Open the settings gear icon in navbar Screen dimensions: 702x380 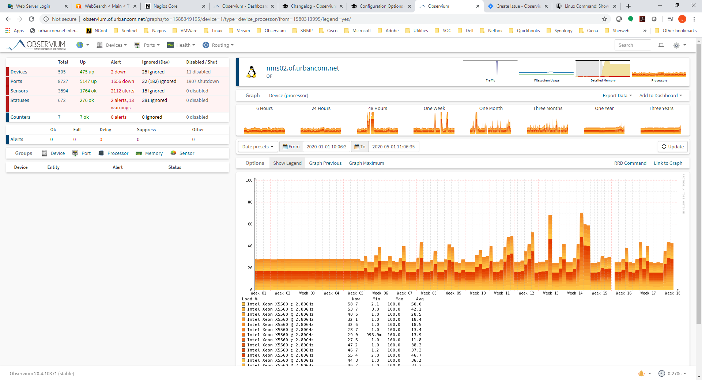coord(676,45)
